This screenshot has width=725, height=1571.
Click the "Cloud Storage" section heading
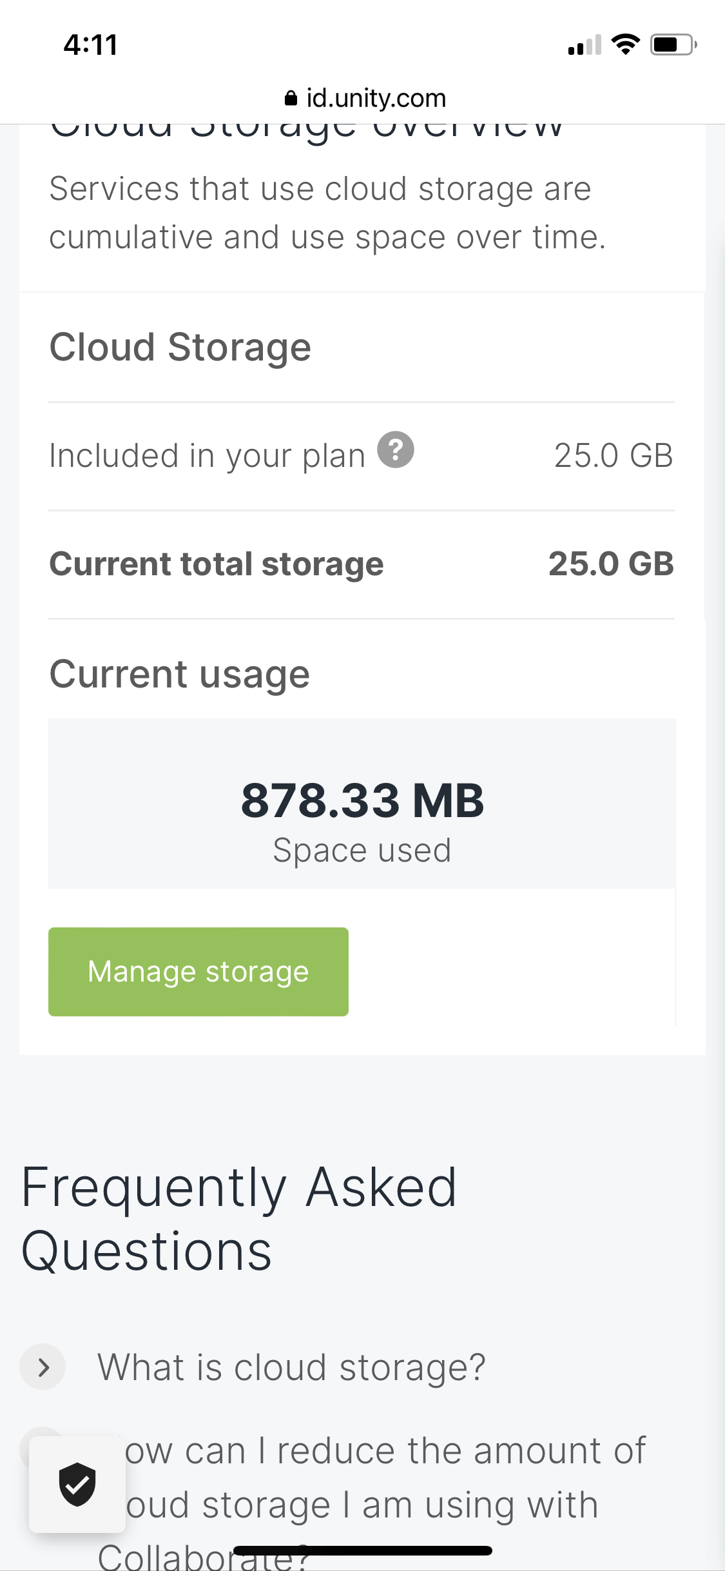(x=180, y=348)
